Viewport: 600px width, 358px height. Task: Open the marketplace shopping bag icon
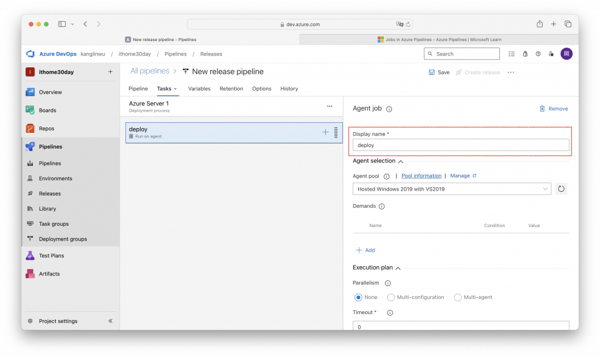pyautogui.click(x=526, y=54)
